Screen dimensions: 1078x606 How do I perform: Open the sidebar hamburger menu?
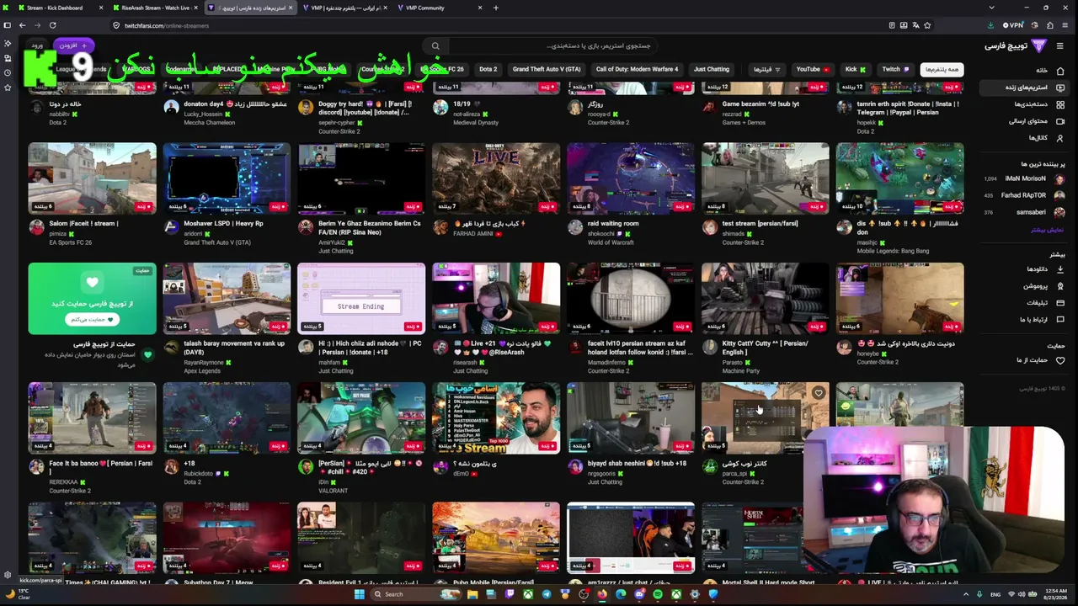click(1060, 45)
